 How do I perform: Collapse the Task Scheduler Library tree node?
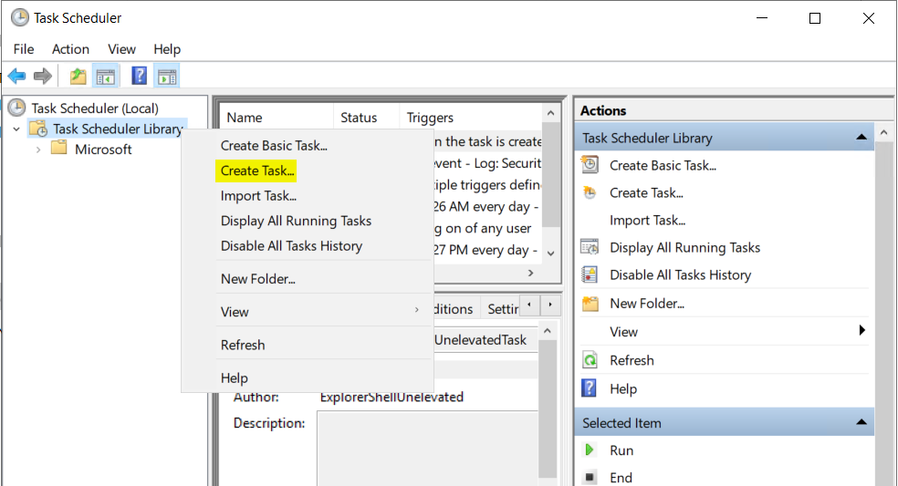pos(16,129)
